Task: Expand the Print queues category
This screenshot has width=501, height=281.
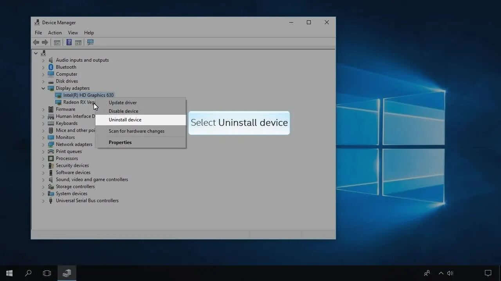Action: click(43, 151)
